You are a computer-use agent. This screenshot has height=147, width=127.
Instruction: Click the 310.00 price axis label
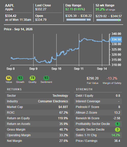pyautogui.click(x=116, y=65)
